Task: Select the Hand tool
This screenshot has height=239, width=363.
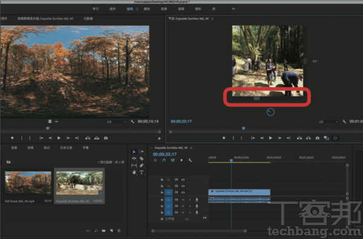Action: point(134,172)
